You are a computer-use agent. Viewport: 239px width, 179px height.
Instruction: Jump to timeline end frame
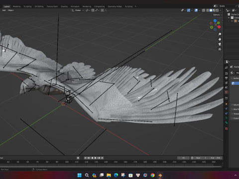(102, 158)
